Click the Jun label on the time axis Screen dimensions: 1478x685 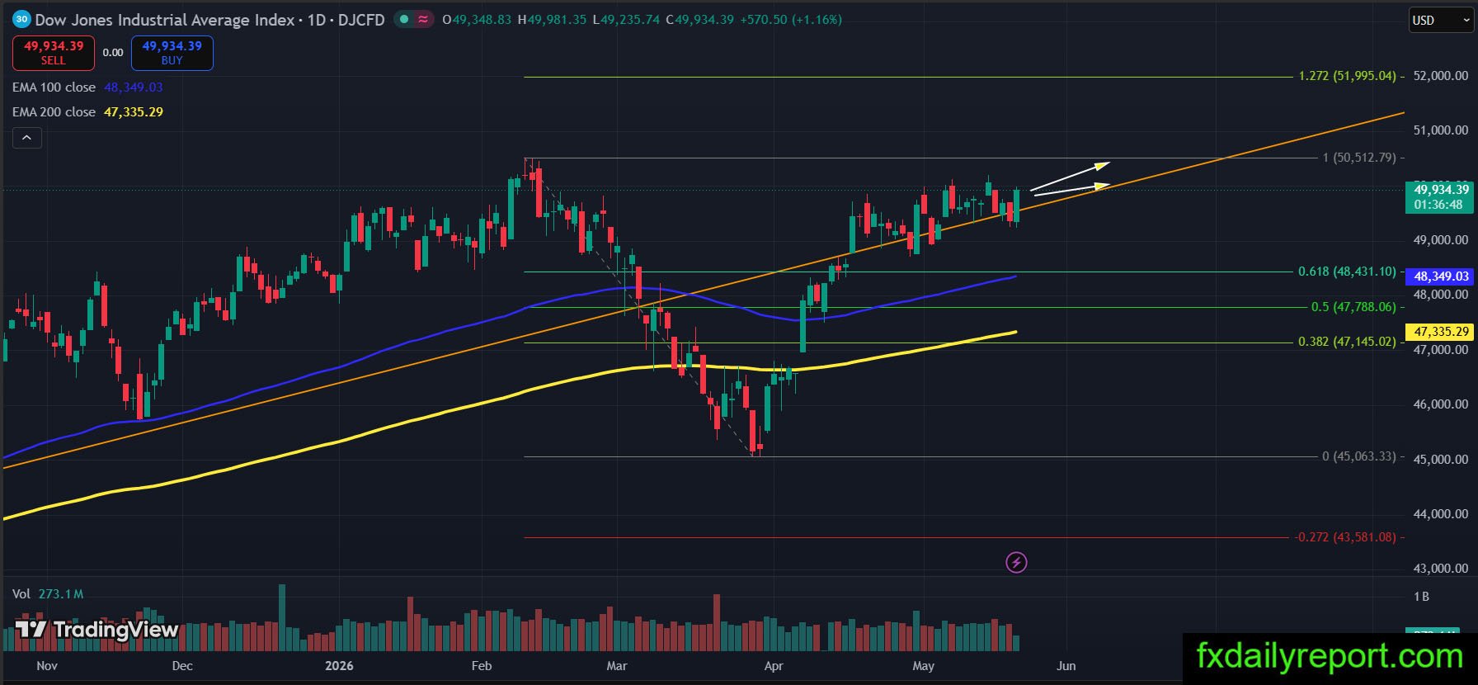(1066, 666)
